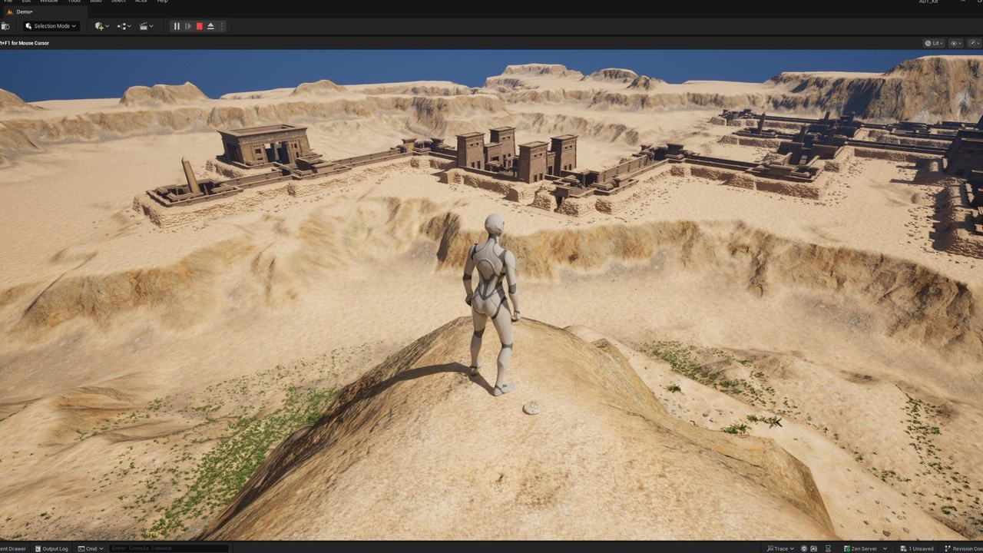Open the Blueprints toolbar dropdown
983x553 pixels.
(124, 26)
